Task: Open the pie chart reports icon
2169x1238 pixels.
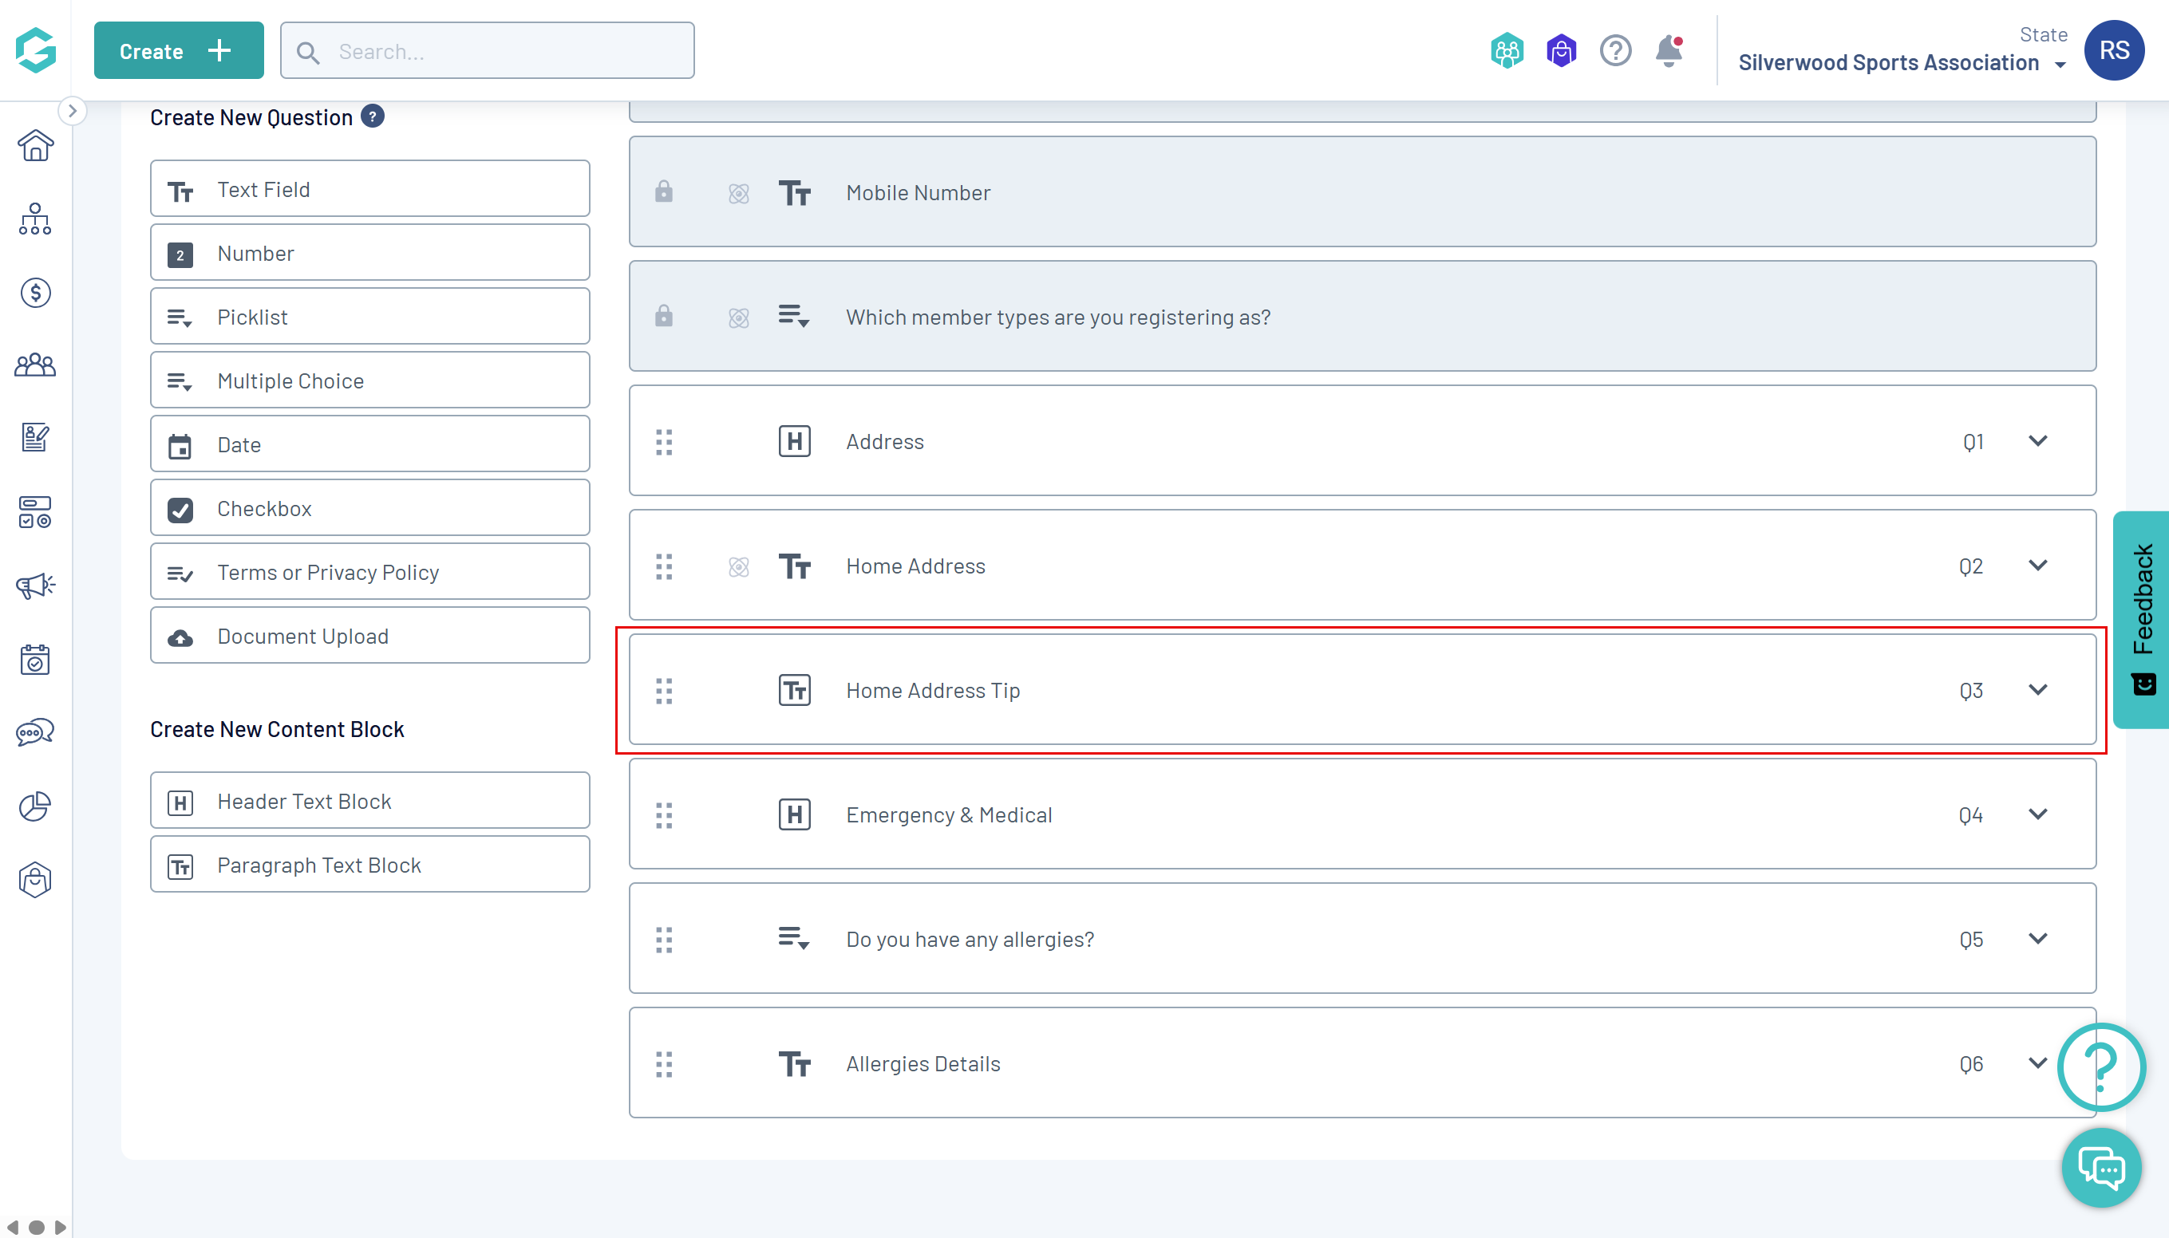Action: [x=35, y=806]
